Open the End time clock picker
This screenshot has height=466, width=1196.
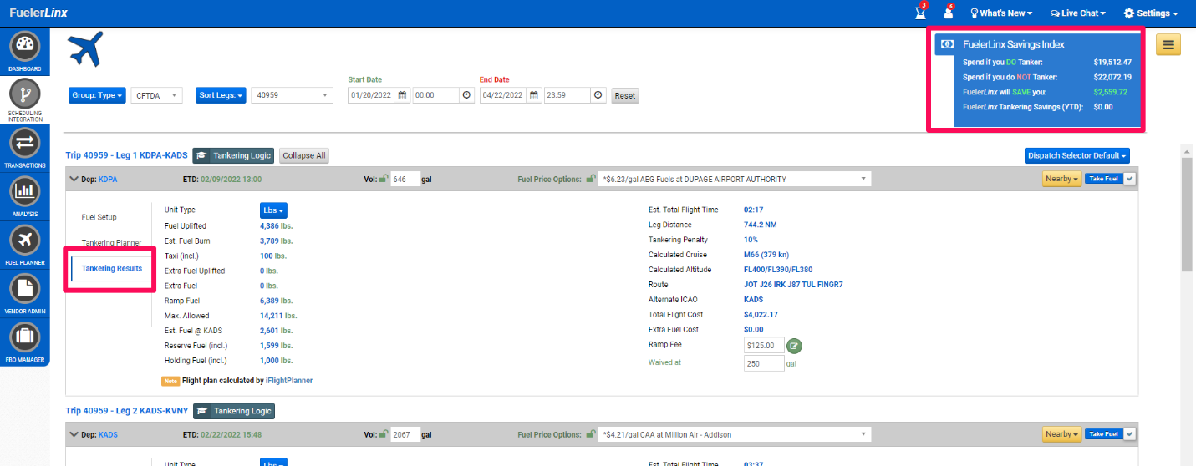point(598,95)
